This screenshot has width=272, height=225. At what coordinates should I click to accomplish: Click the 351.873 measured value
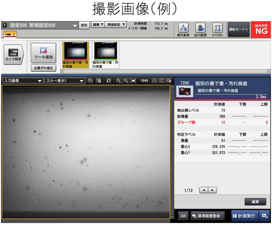tap(218, 153)
